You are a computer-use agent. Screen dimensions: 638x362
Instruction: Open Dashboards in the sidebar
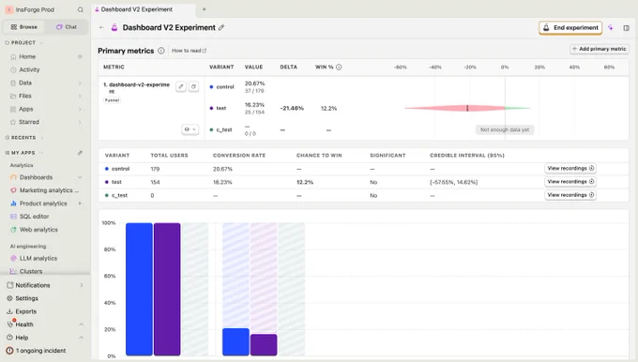(x=36, y=177)
